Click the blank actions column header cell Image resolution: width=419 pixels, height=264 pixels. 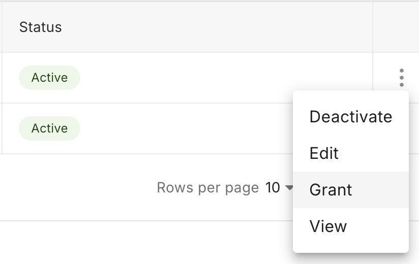coord(396,27)
